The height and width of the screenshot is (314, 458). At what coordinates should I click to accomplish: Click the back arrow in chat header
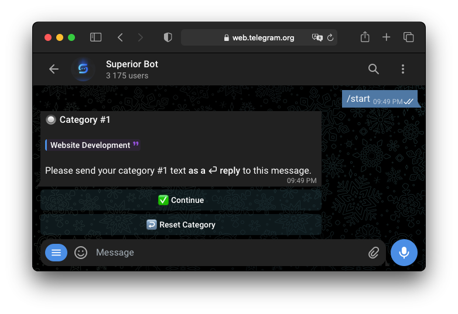coord(54,69)
